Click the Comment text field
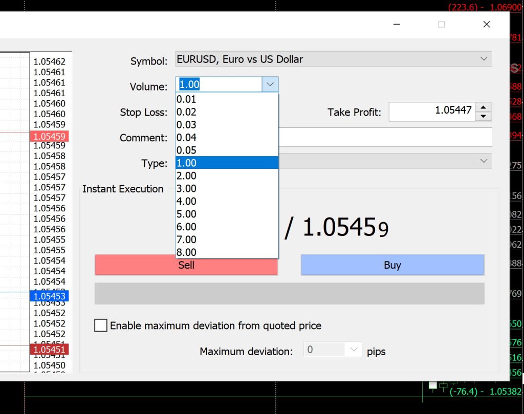This screenshot has height=414, width=524. (x=385, y=137)
